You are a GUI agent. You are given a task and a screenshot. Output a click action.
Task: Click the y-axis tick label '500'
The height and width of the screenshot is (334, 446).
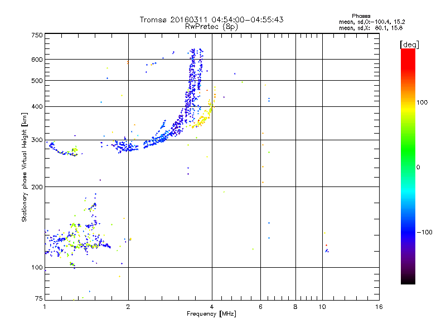[x=37, y=81]
